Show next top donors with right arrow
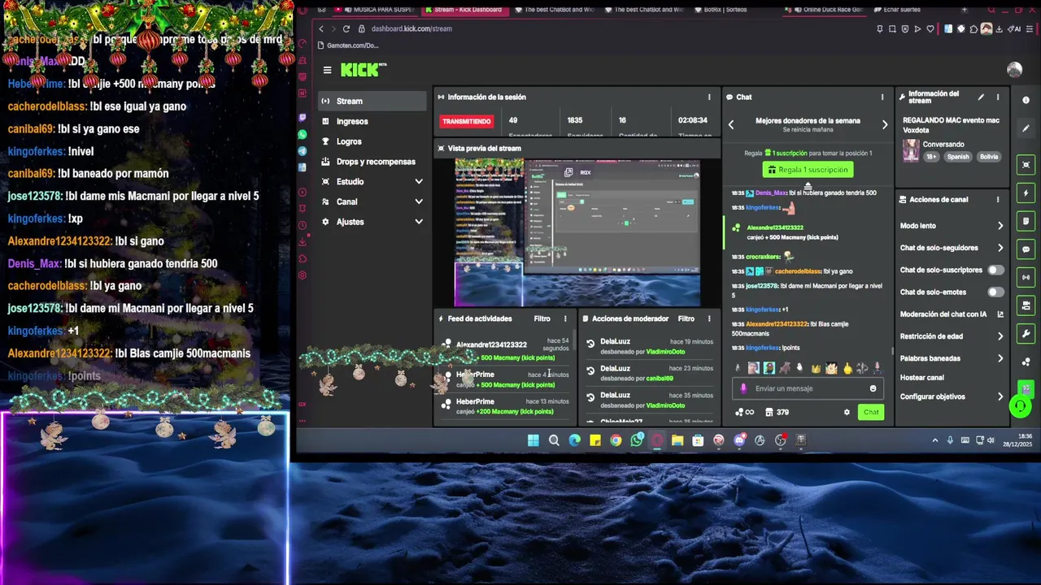The width and height of the screenshot is (1041, 585). click(885, 124)
